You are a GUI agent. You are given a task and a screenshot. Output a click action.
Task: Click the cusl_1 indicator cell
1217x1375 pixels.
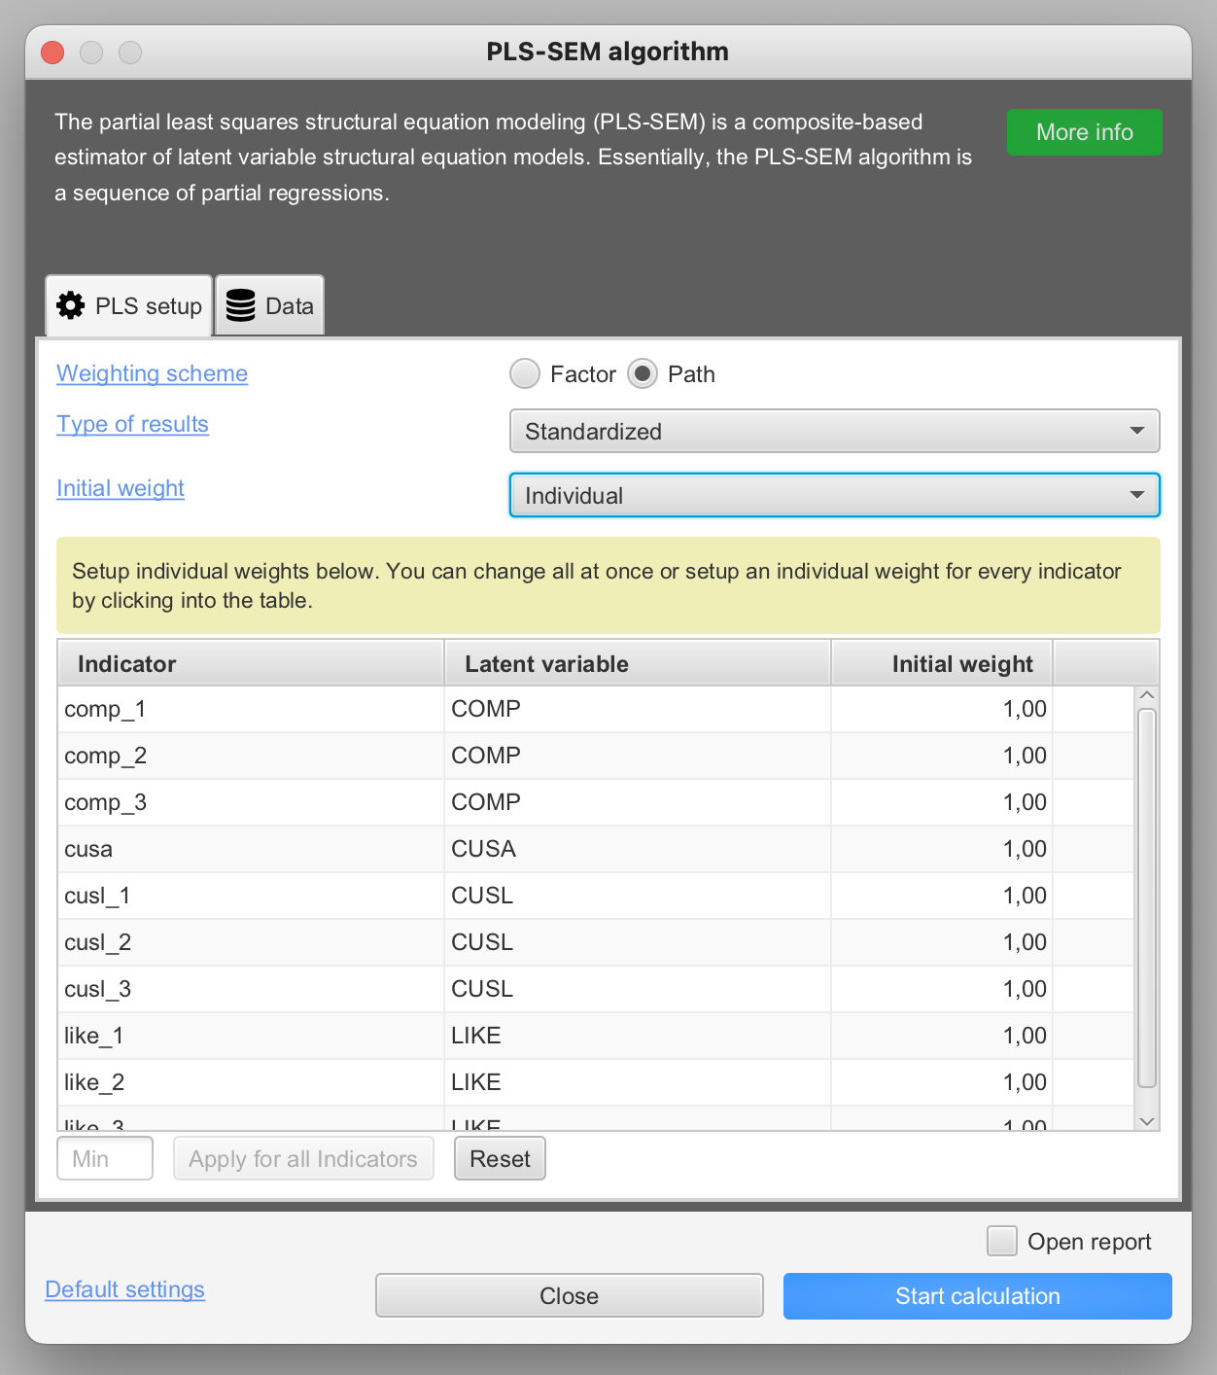click(x=251, y=896)
